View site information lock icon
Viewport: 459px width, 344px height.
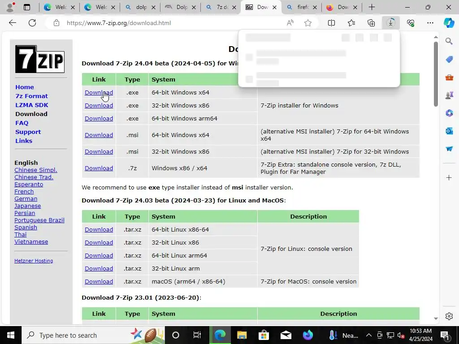tap(56, 23)
